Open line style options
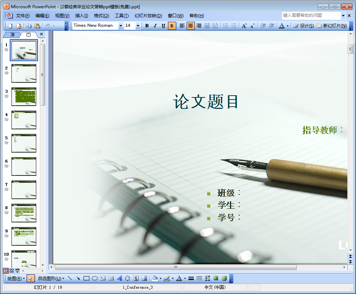The image size is (356, 294). point(191,278)
